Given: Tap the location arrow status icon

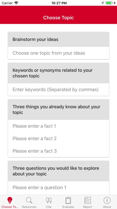Looking at the screenshot, I should pos(103,3).
